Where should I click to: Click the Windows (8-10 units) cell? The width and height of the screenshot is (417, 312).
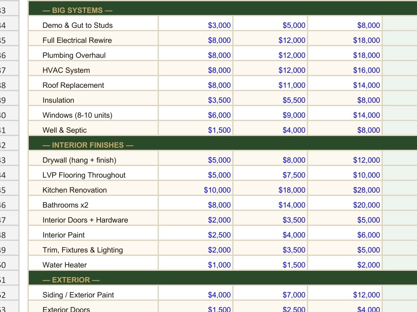[x=93, y=113]
